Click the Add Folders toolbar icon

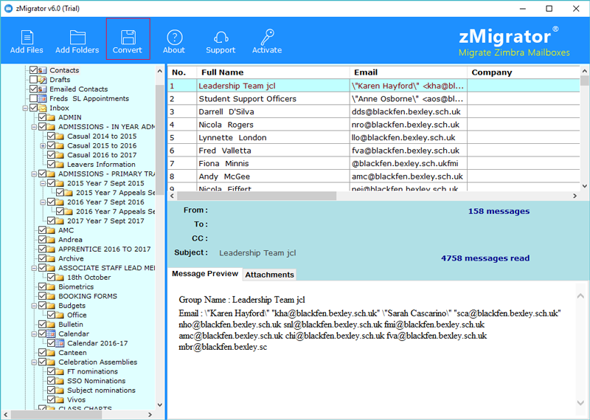(x=77, y=38)
